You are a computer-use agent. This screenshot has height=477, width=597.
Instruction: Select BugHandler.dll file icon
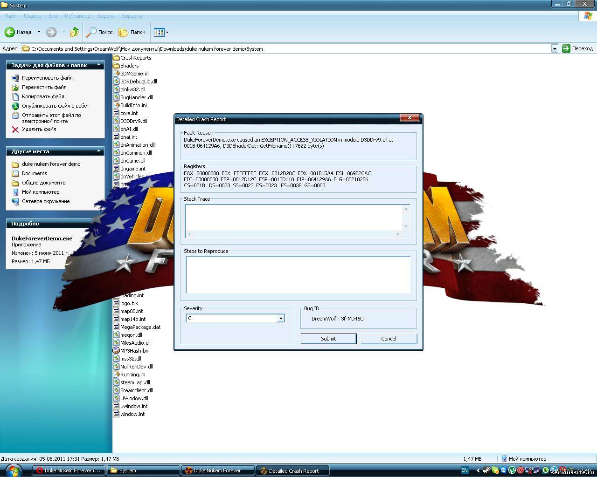(117, 97)
